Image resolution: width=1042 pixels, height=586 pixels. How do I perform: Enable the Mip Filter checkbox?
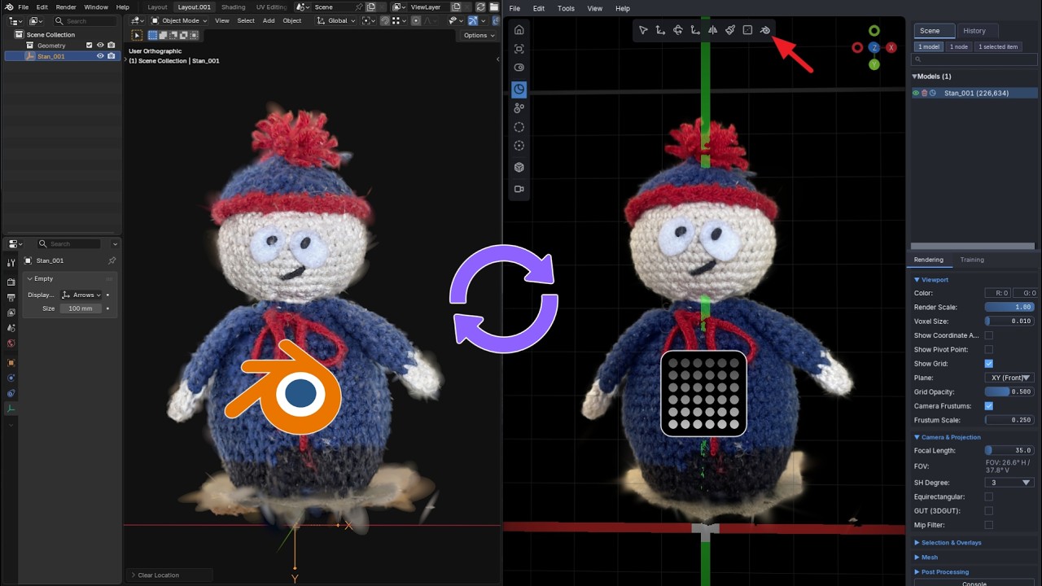tap(989, 525)
